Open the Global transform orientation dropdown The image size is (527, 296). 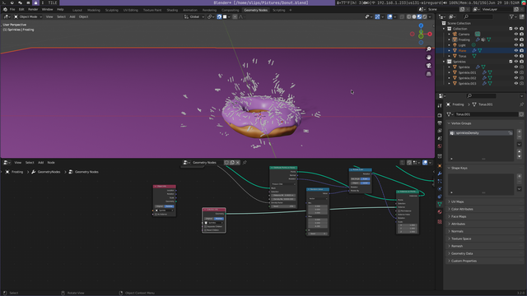194,16
